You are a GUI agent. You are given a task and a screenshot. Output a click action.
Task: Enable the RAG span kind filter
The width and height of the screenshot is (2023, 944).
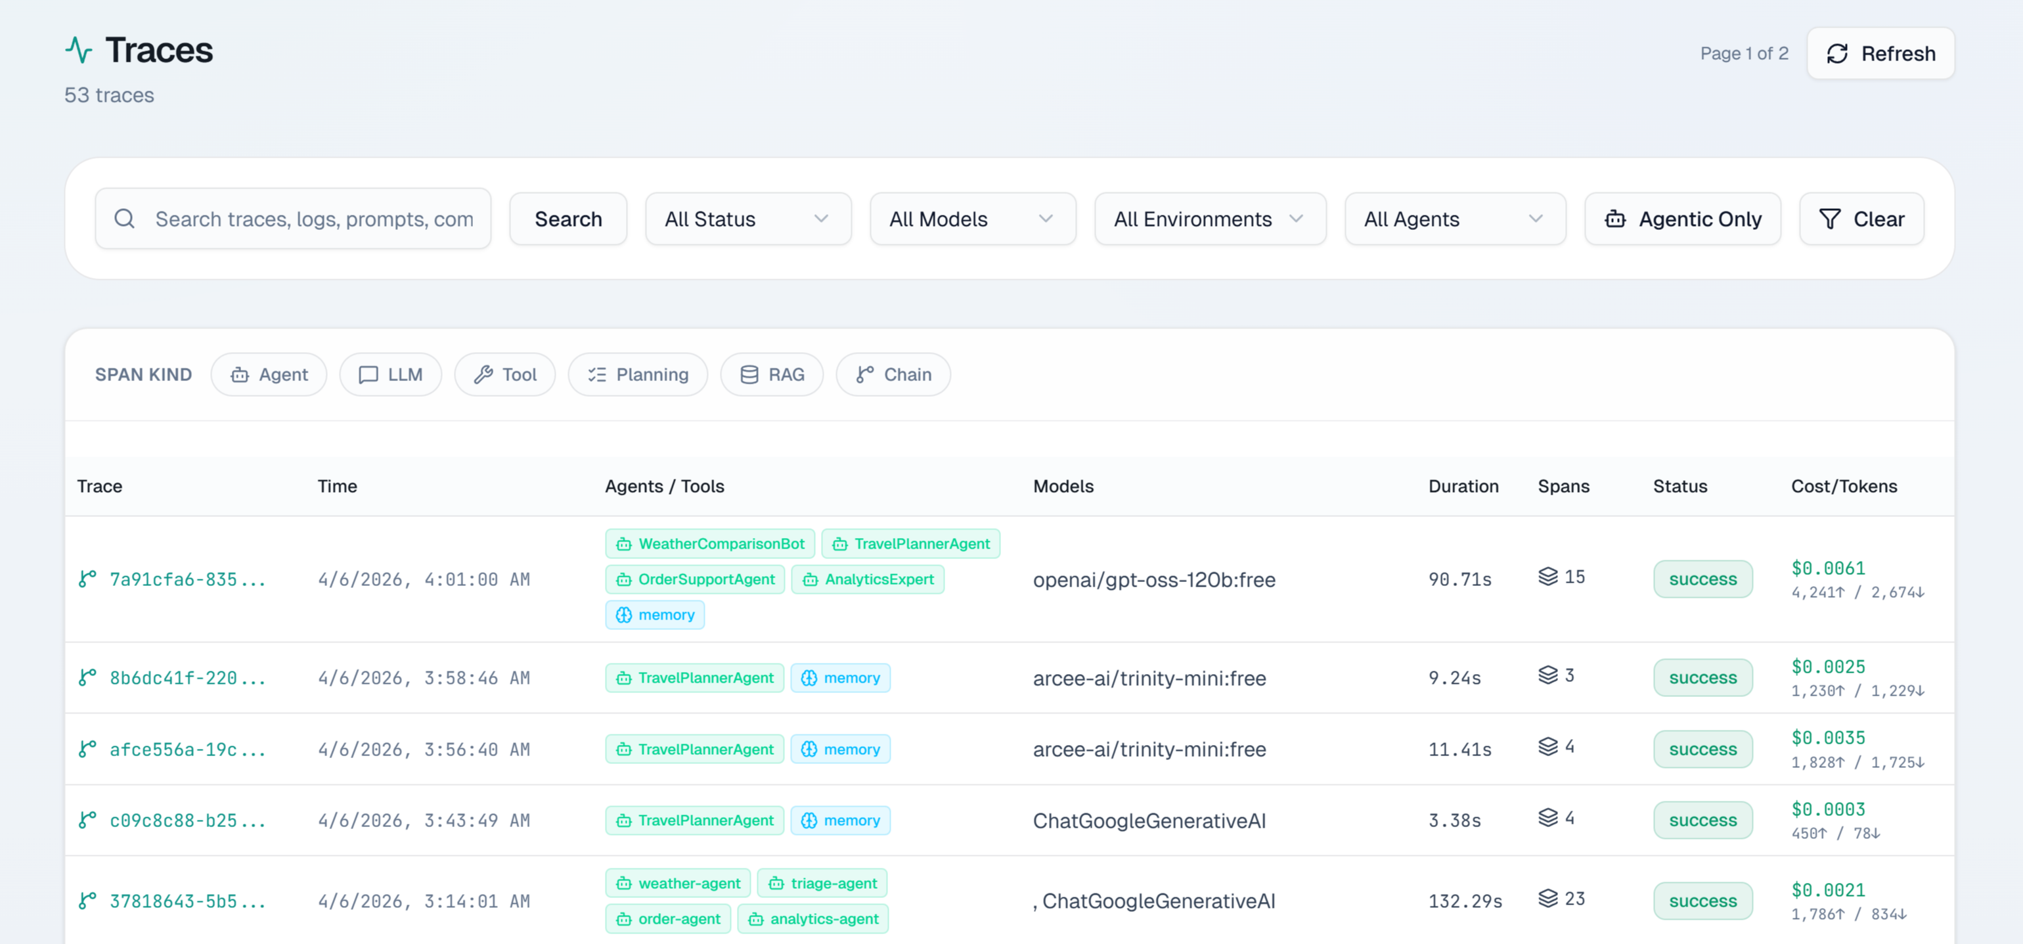[x=772, y=374]
